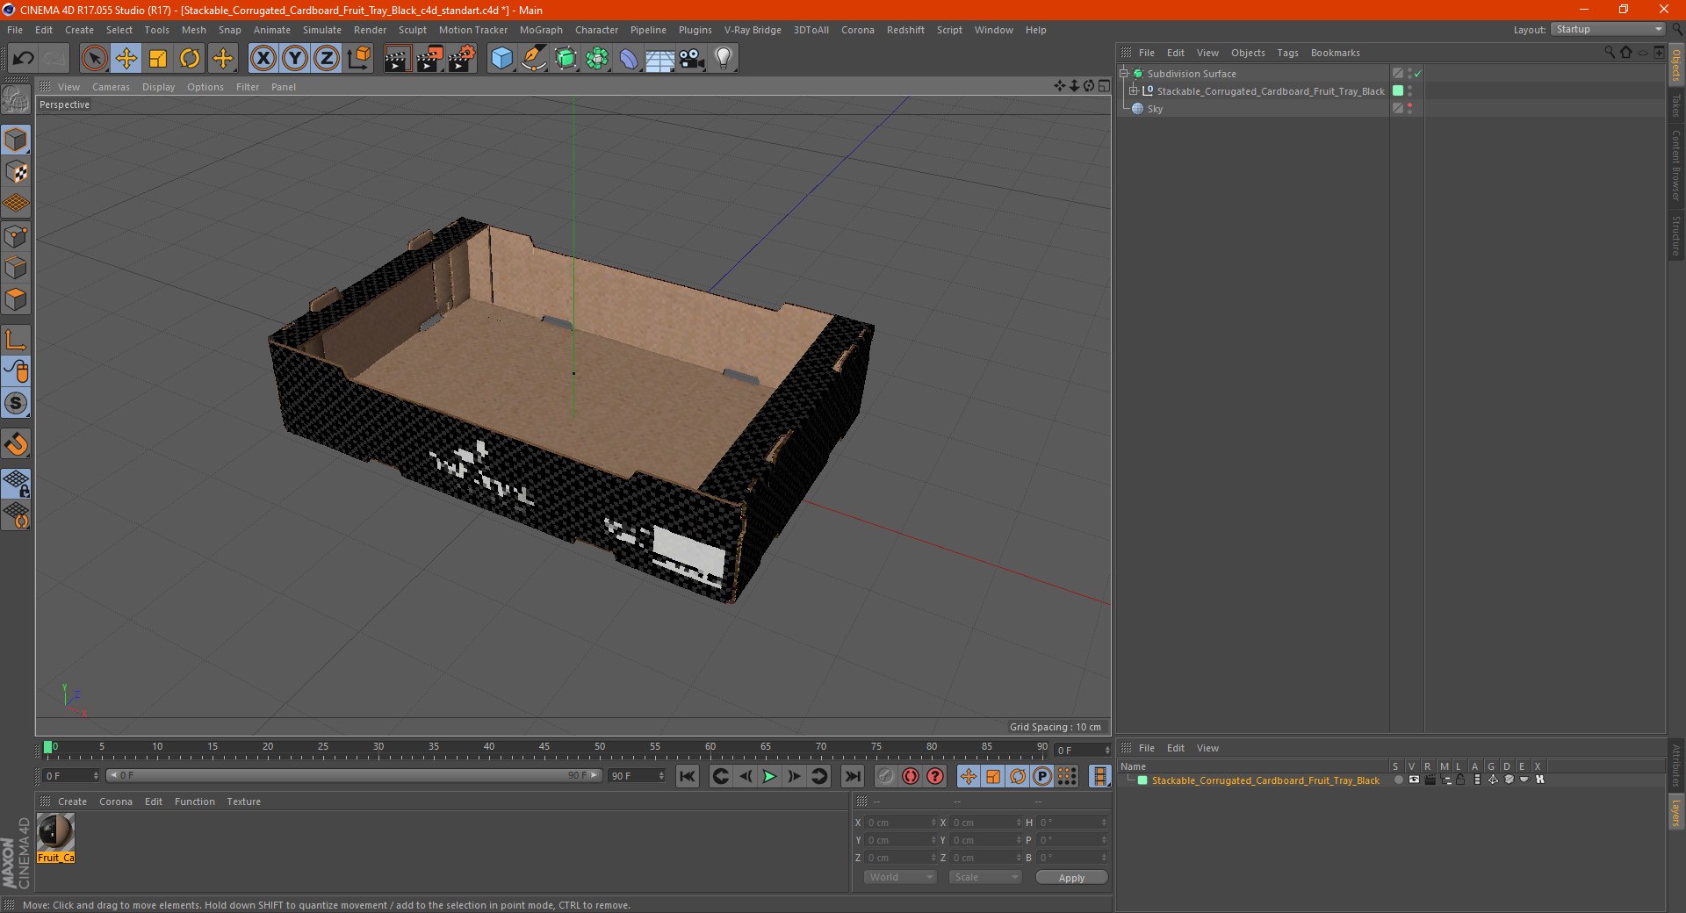Toggle Y axis lock
The height and width of the screenshot is (913, 1686).
295,59
